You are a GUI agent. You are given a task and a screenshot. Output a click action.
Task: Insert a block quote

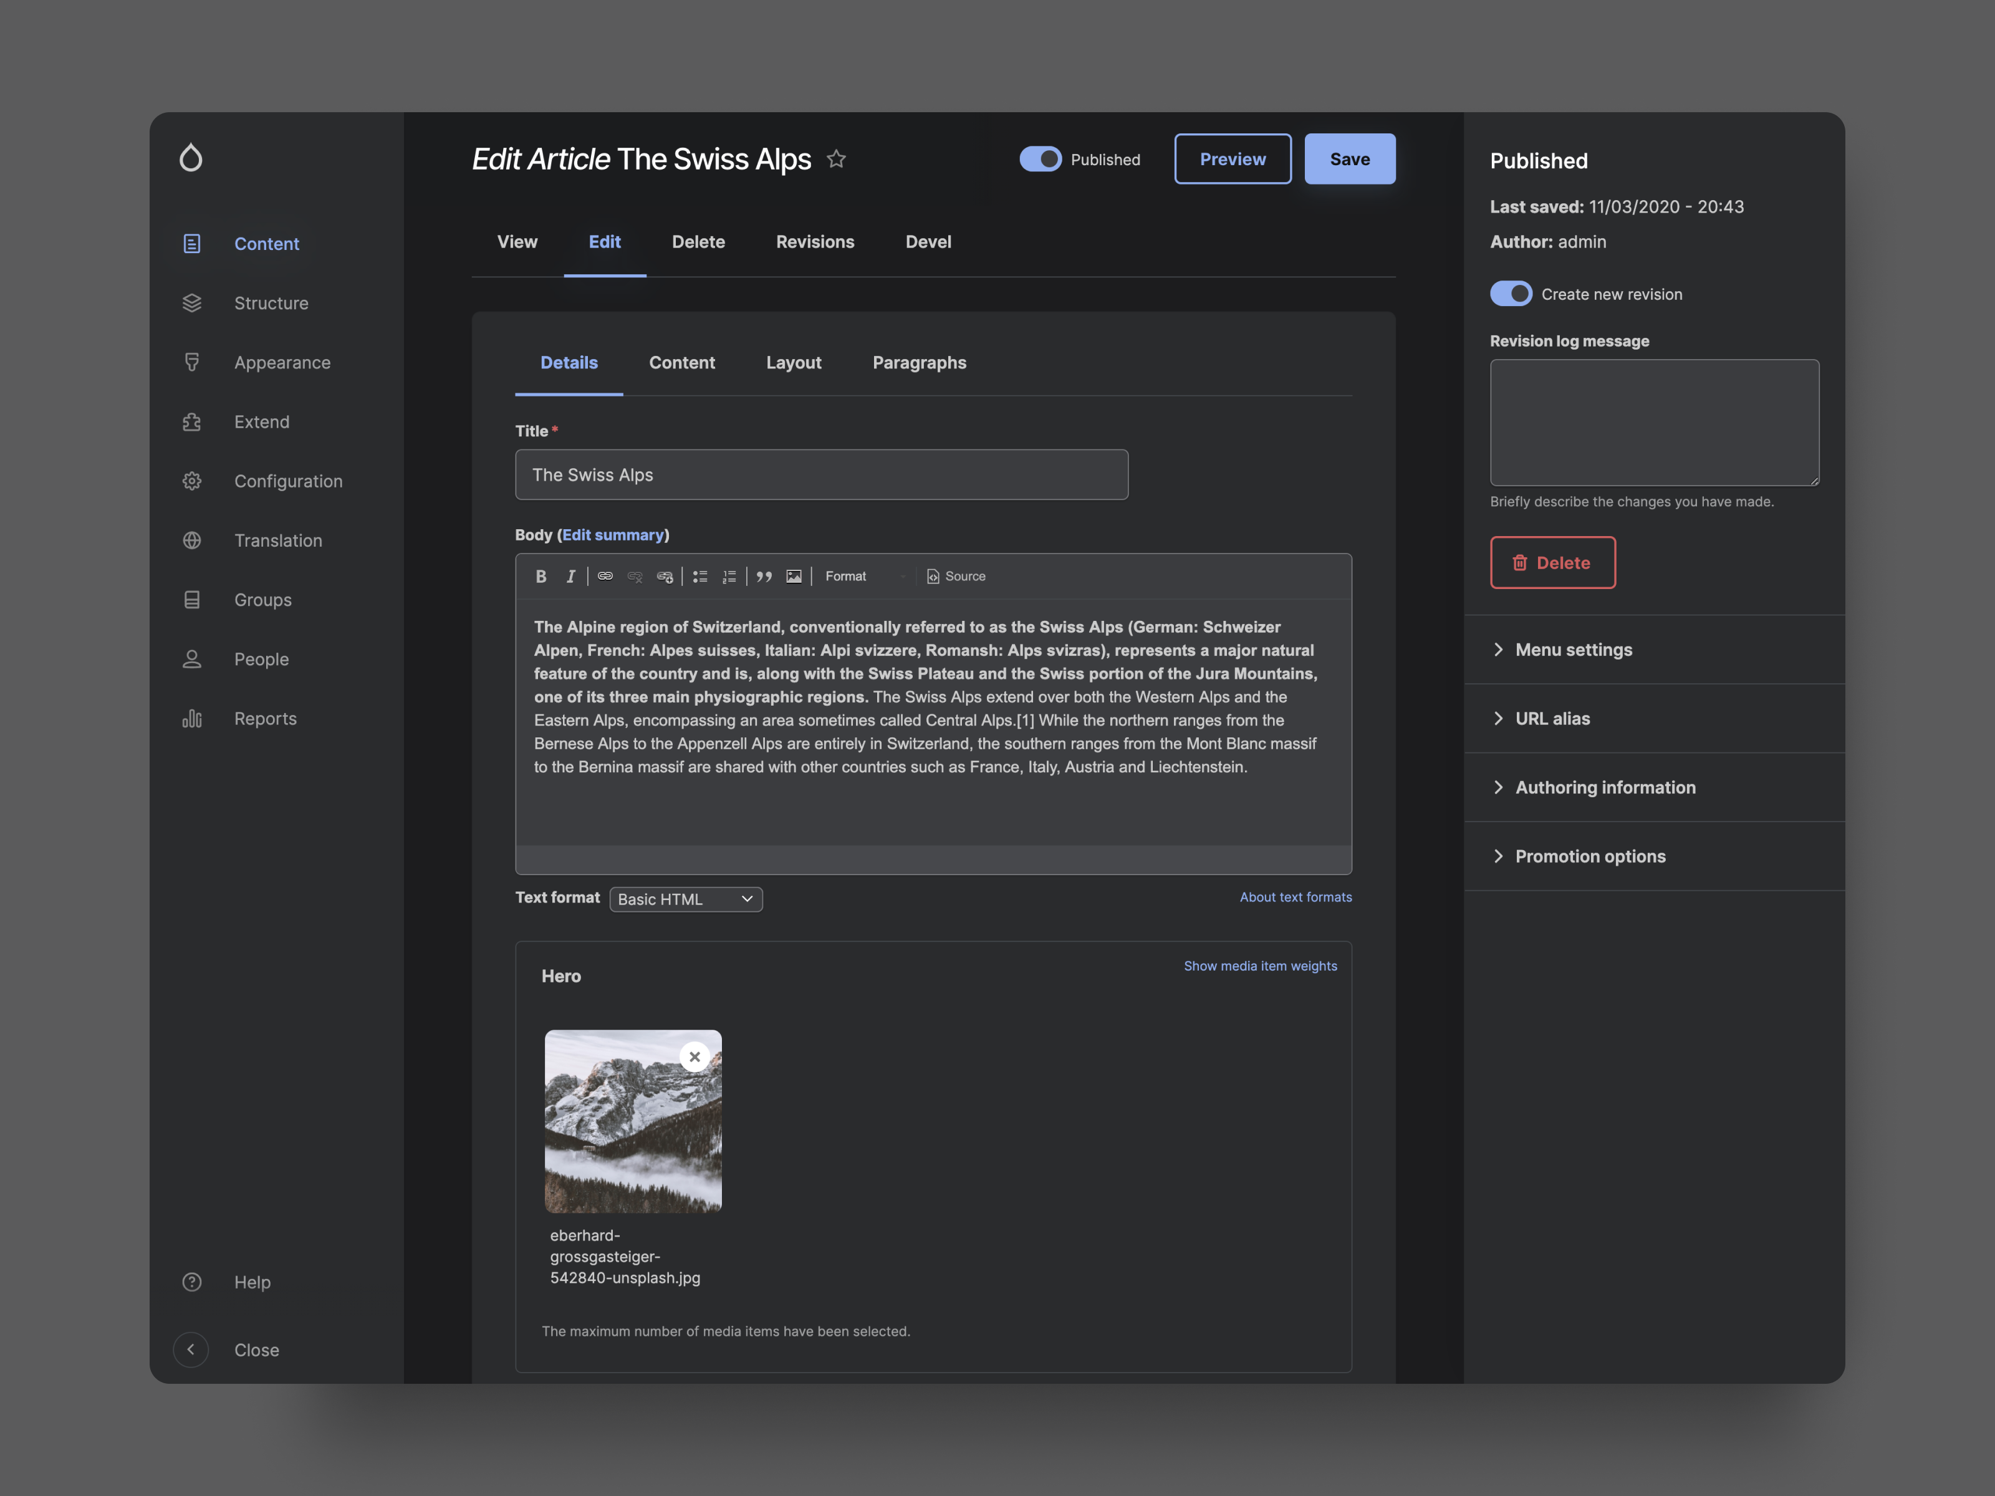[x=764, y=576]
